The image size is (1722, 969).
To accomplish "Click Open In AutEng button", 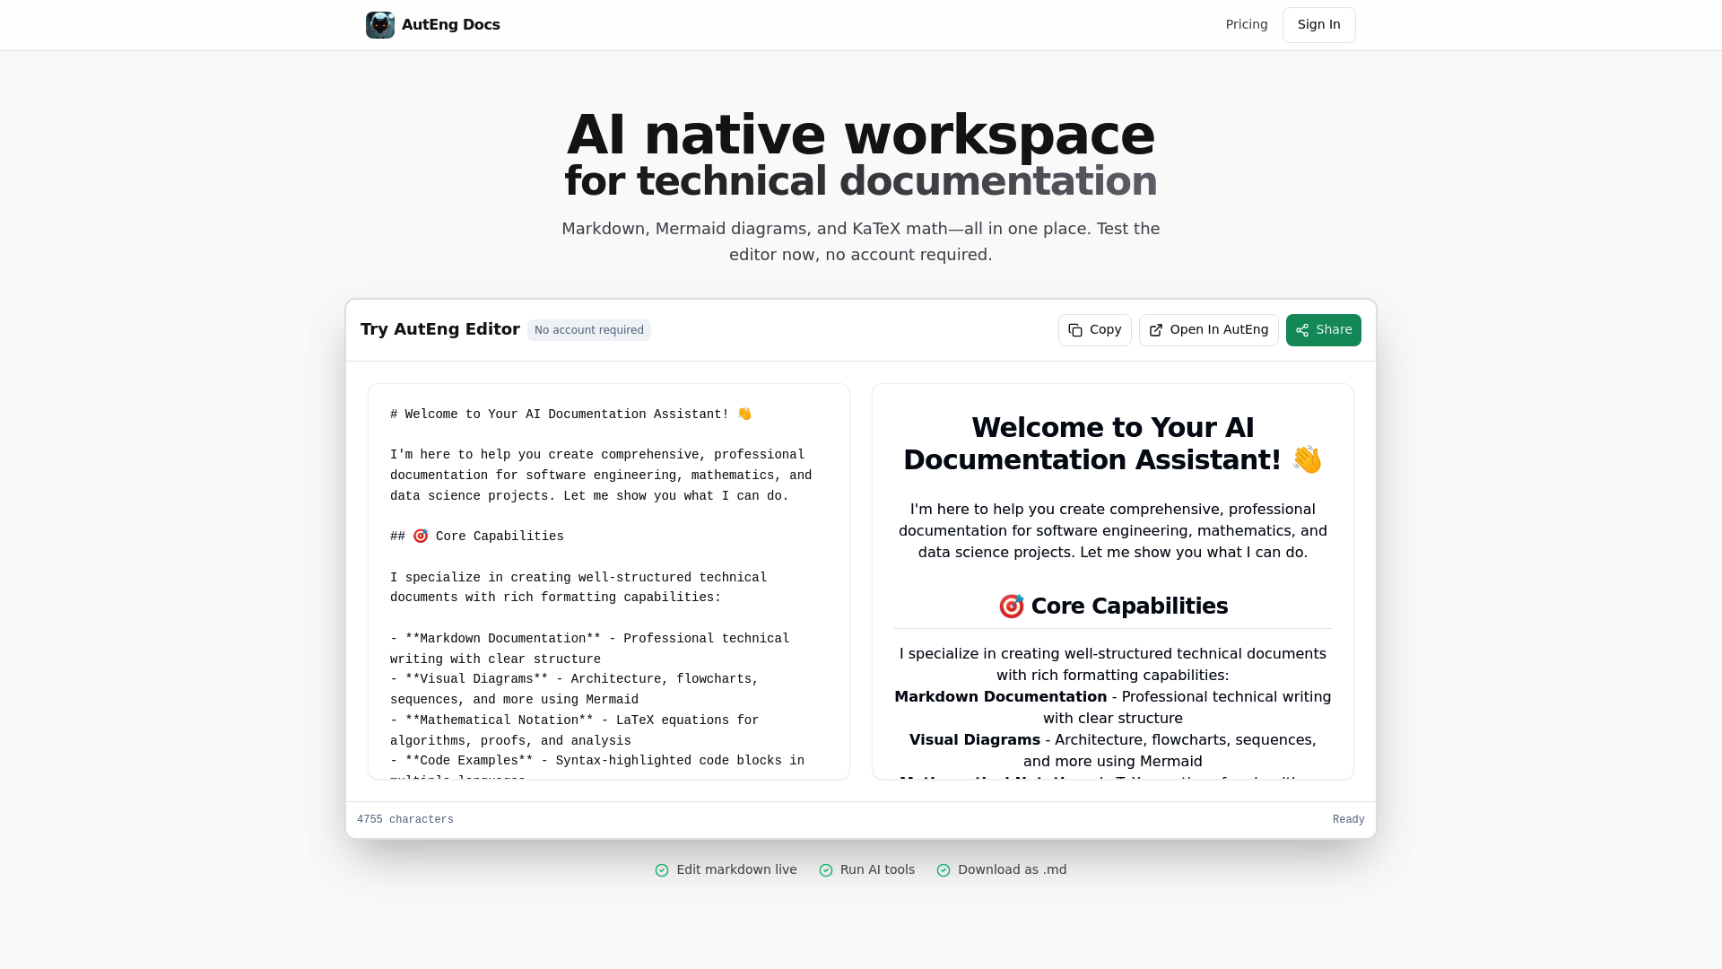I will [1208, 330].
